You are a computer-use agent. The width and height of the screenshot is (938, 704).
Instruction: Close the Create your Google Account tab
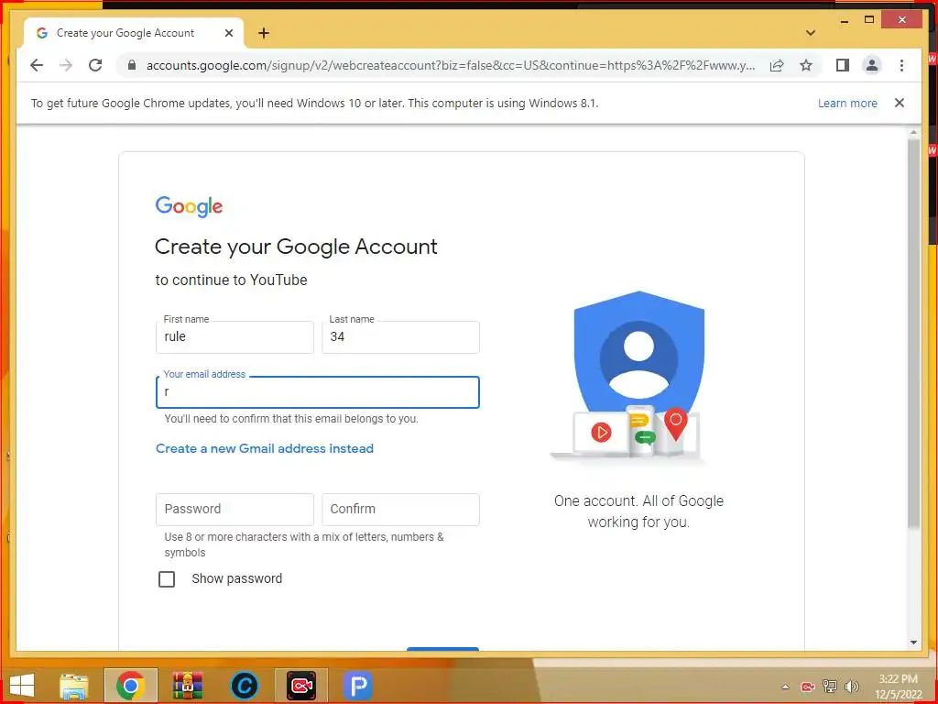228,33
